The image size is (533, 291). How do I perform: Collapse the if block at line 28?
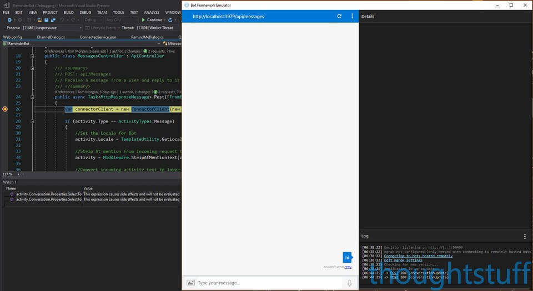tap(32, 121)
